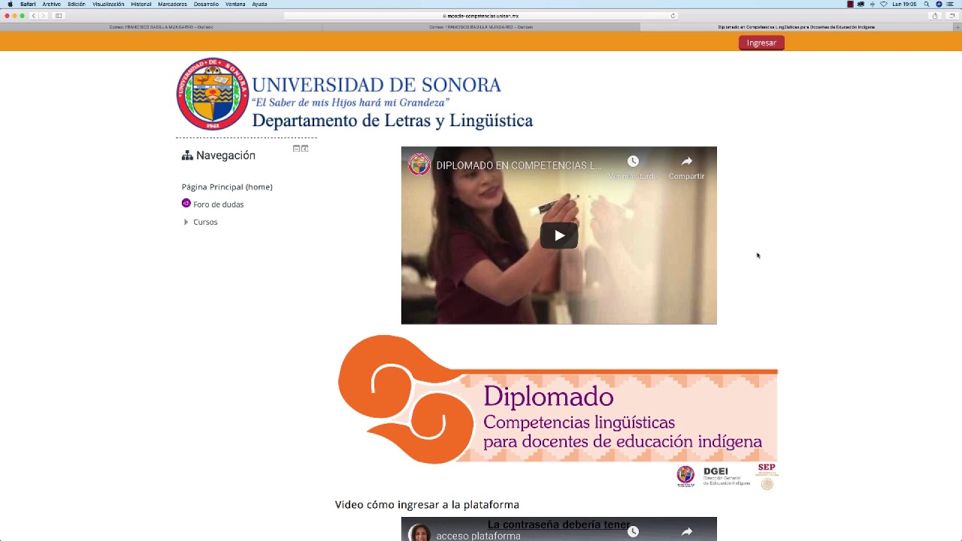Image resolution: width=962 pixels, height=541 pixels.
Task: Select the Cursos navigation item
Action: coord(205,222)
